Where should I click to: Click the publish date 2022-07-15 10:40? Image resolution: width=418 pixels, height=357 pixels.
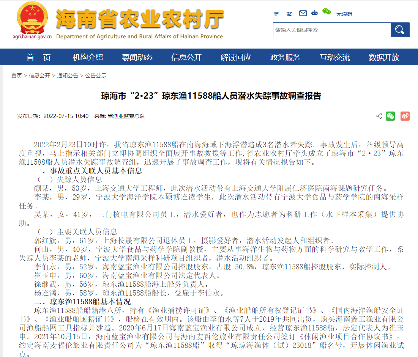[66, 116]
